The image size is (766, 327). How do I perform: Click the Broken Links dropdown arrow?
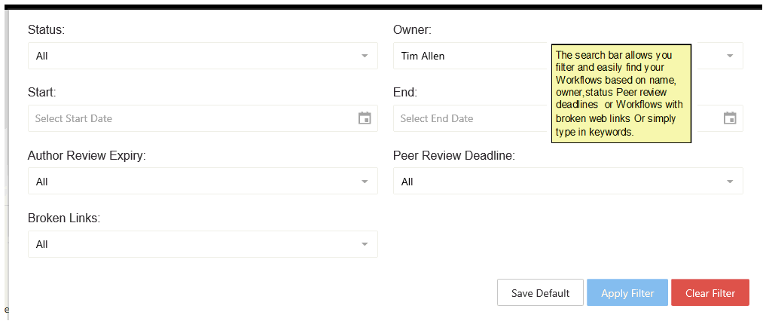coord(365,244)
